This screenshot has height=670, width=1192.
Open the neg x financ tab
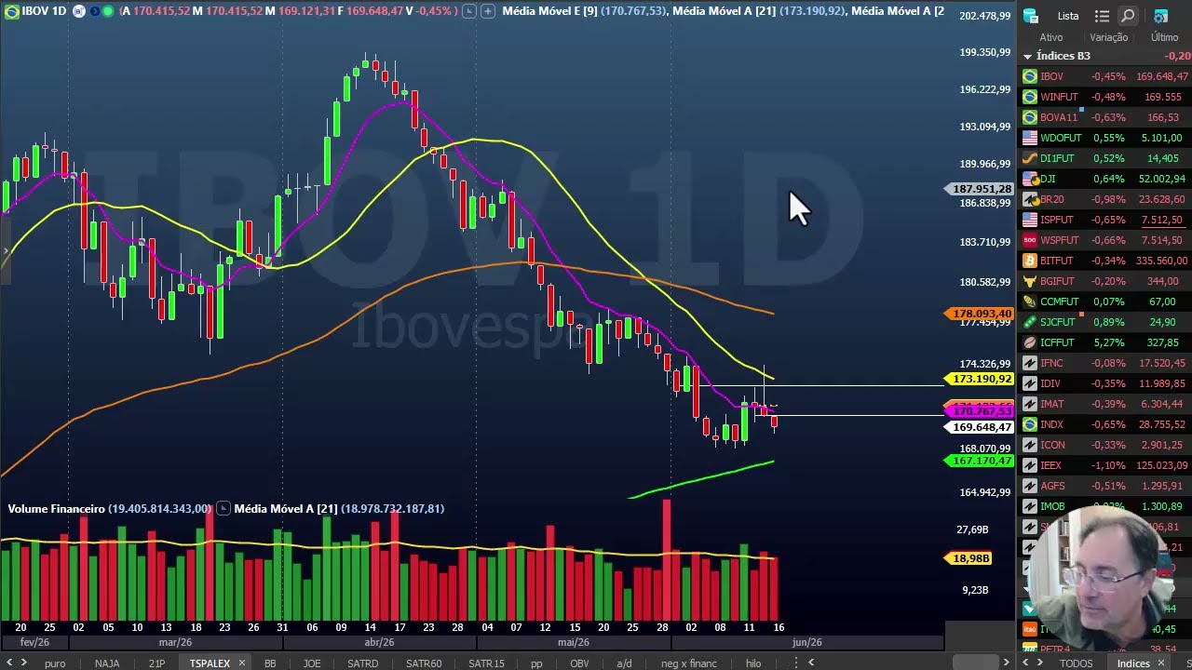click(689, 663)
